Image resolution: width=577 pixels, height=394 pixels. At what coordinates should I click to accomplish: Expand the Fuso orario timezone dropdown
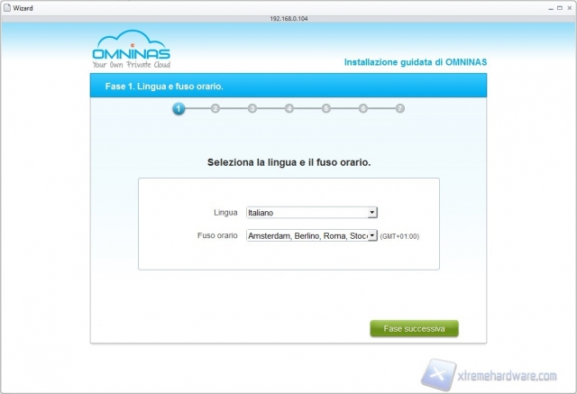coord(311,235)
